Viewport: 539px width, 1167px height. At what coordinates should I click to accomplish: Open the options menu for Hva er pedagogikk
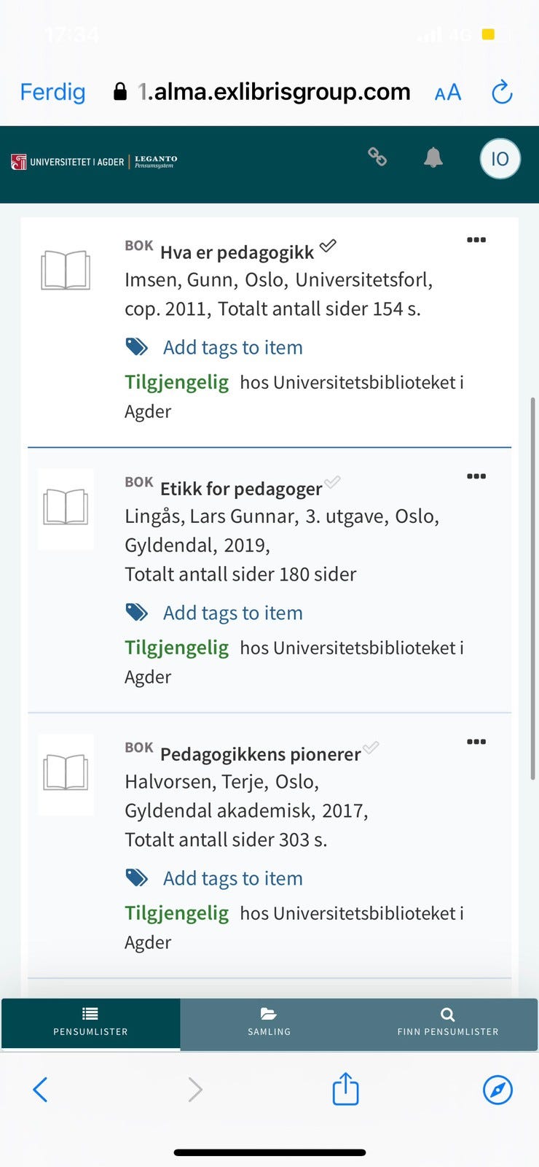tap(476, 239)
